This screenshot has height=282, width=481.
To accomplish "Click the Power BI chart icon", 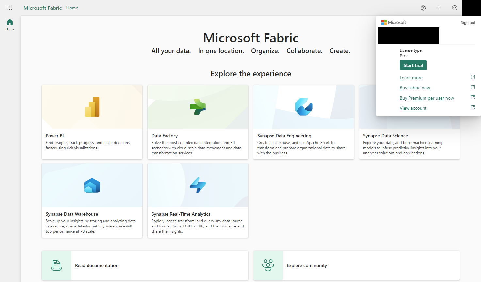I will tap(92, 106).
